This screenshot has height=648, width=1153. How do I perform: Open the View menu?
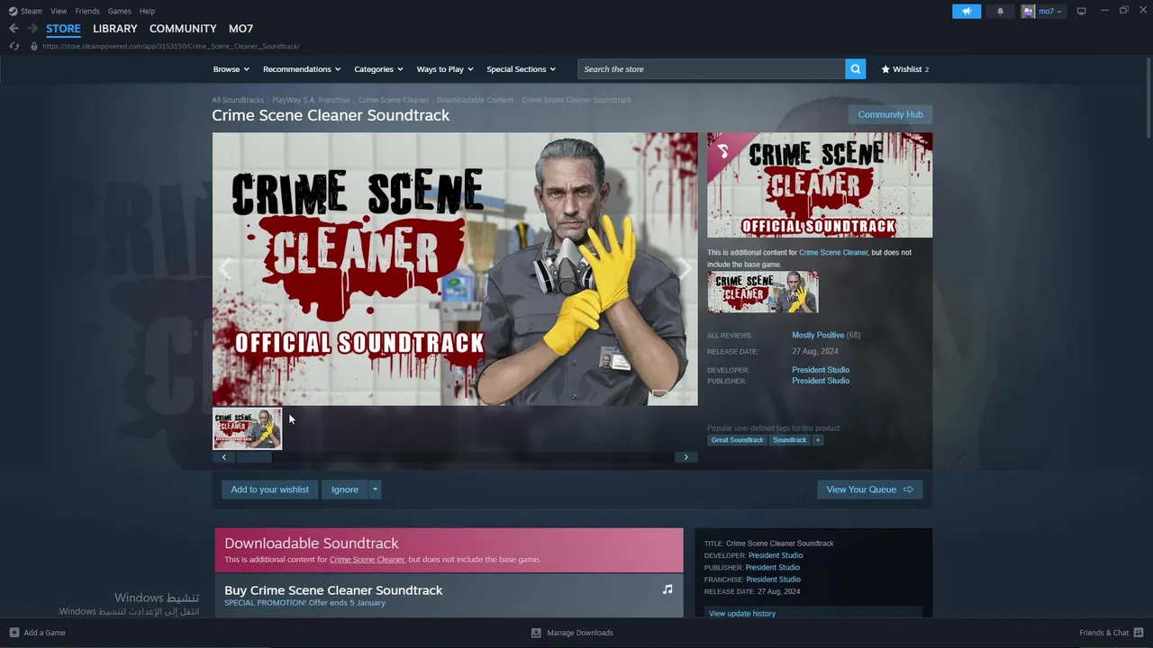tap(59, 11)
